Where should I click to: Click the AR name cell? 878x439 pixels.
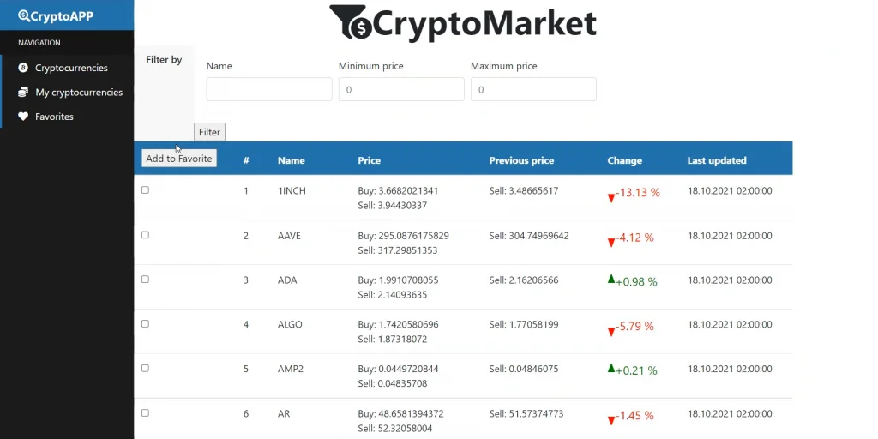(283, 414)
